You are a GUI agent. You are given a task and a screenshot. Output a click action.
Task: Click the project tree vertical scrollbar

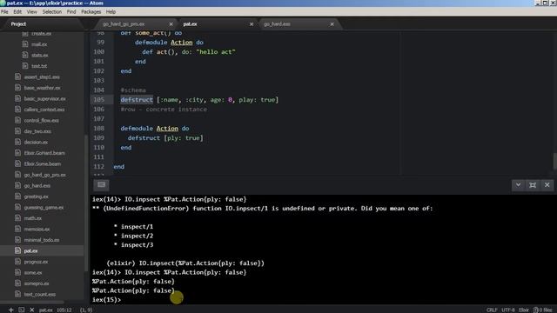coord(85,203)
